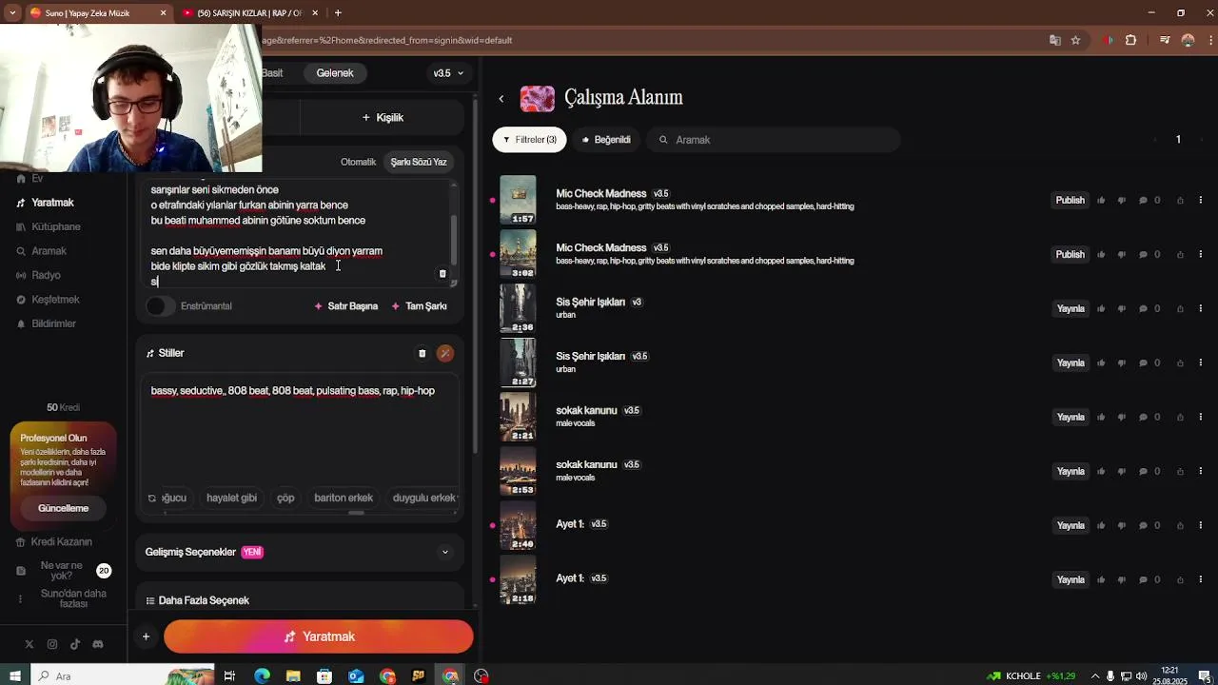Open comments on Sis Şehir Işıkları v3
This screenshot has width=1218, height=685.
coord(1143,308)
